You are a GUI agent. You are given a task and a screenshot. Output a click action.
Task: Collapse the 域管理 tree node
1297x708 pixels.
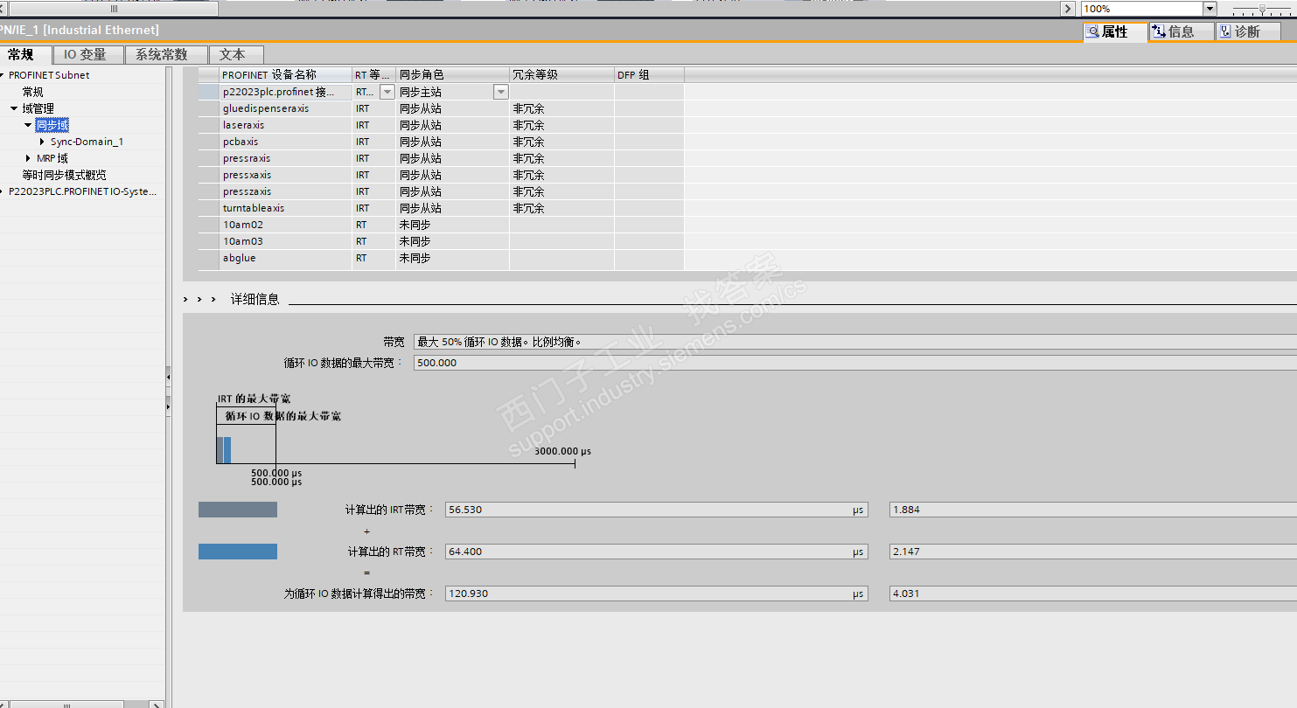coord(14,108)
